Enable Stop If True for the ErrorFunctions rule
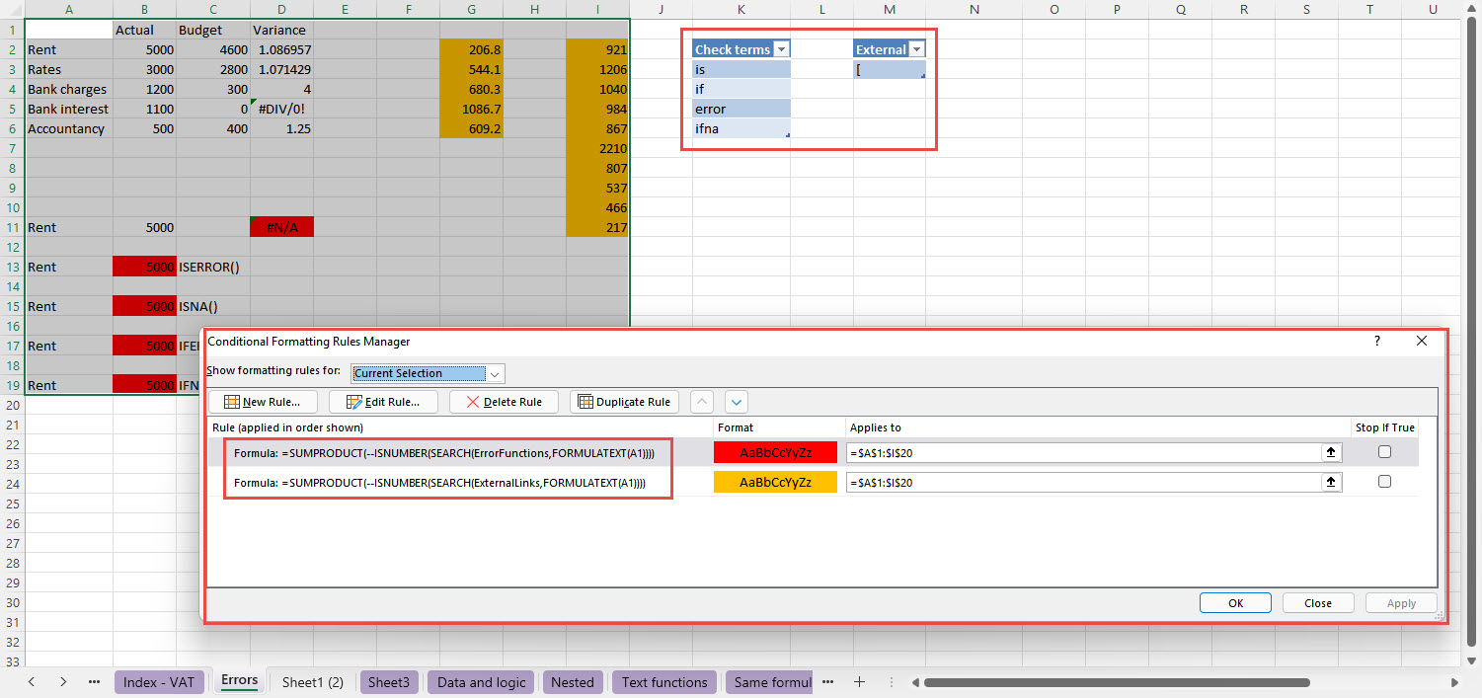Screen dimensions: 1482x698 [x=1384, y=450]
